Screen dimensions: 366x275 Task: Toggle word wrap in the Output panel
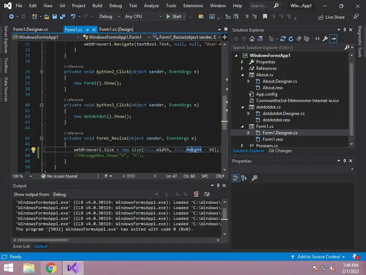(x=207, y=194)
